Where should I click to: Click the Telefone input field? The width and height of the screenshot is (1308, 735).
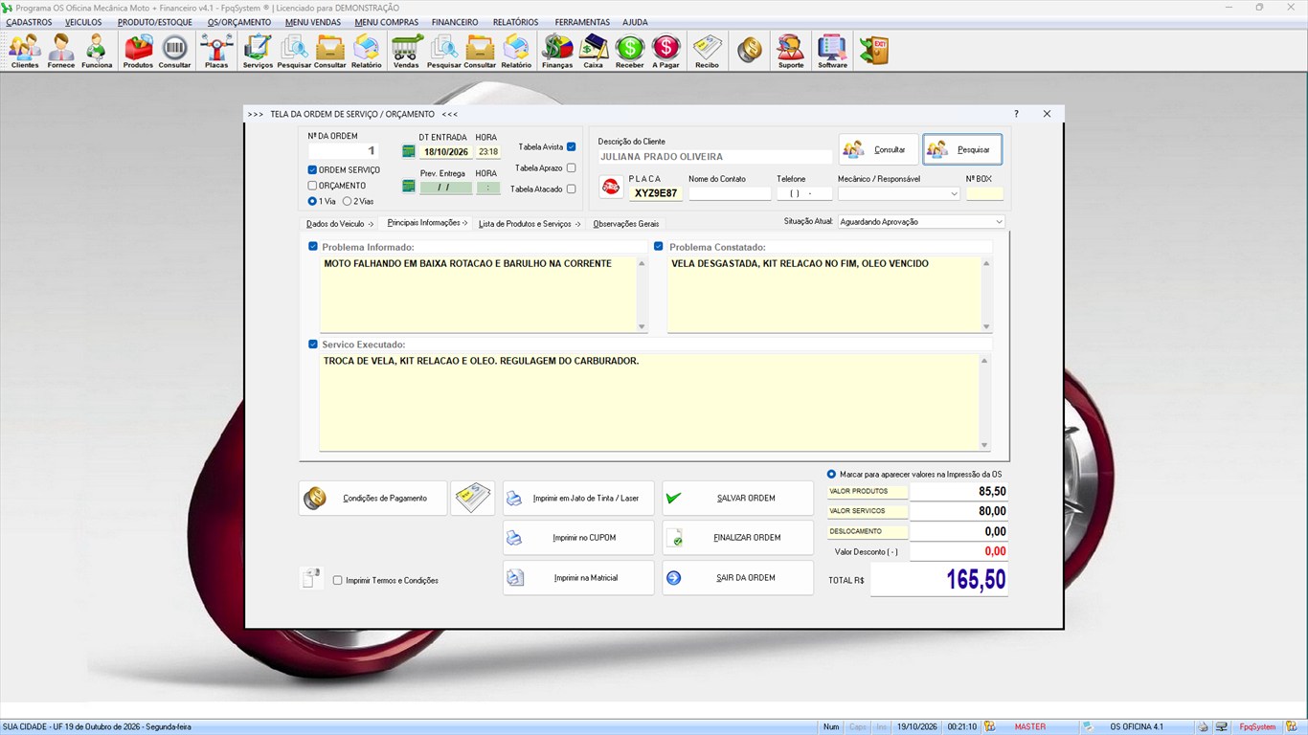(804, 193)
